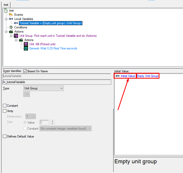Select the Events tree item
The width and height of the screenshot is (183, 173).
pos(19,15)
